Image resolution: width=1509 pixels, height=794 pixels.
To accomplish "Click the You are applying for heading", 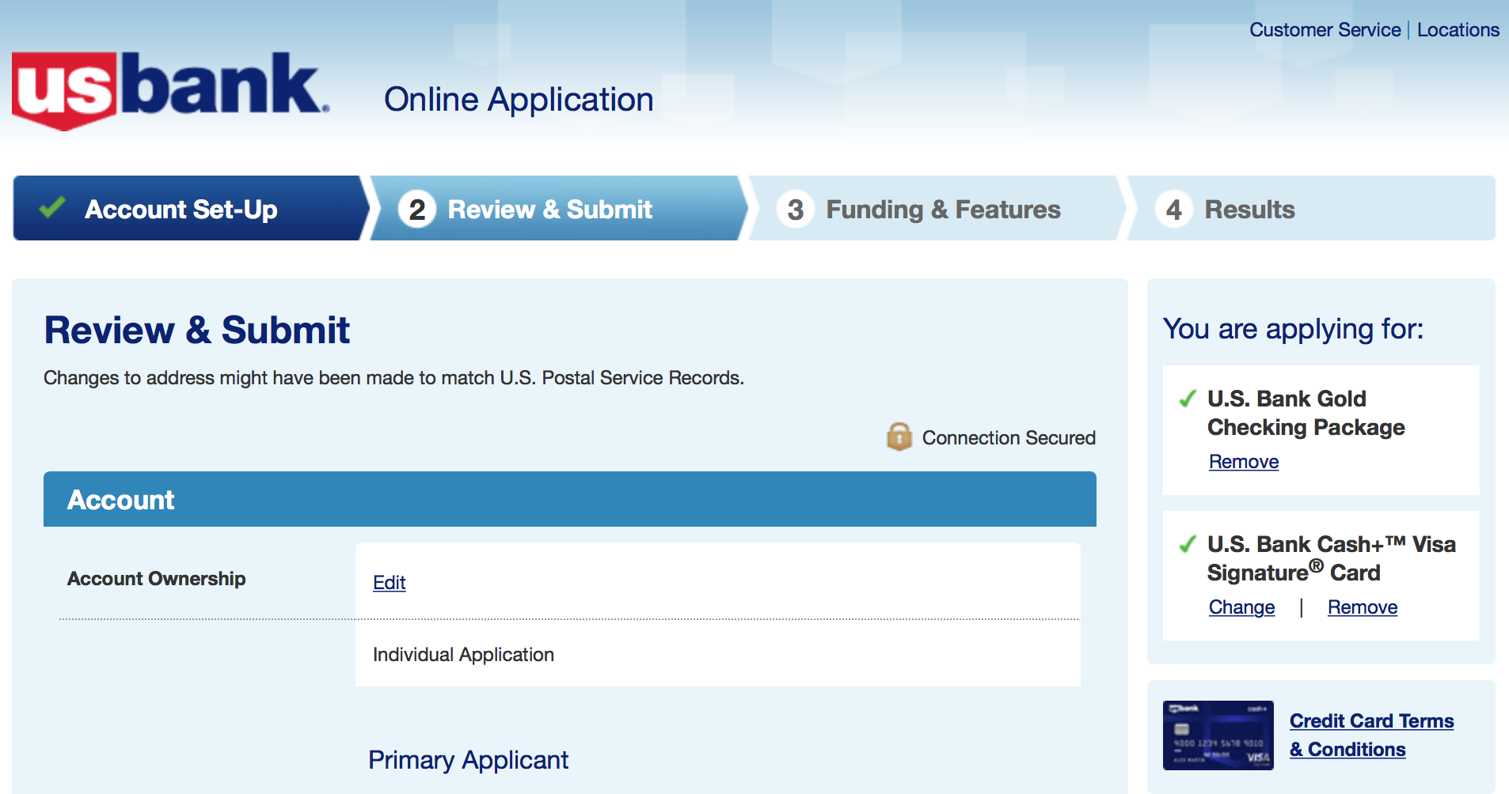I will tap(1293, 329).
